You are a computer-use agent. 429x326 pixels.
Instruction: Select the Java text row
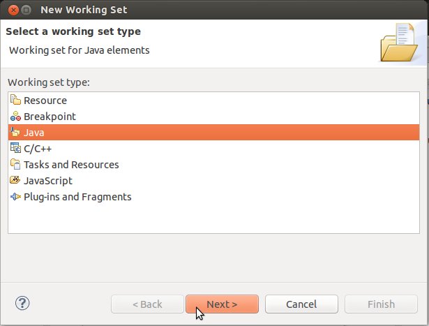pyautogui.click(x=213, y=133)
